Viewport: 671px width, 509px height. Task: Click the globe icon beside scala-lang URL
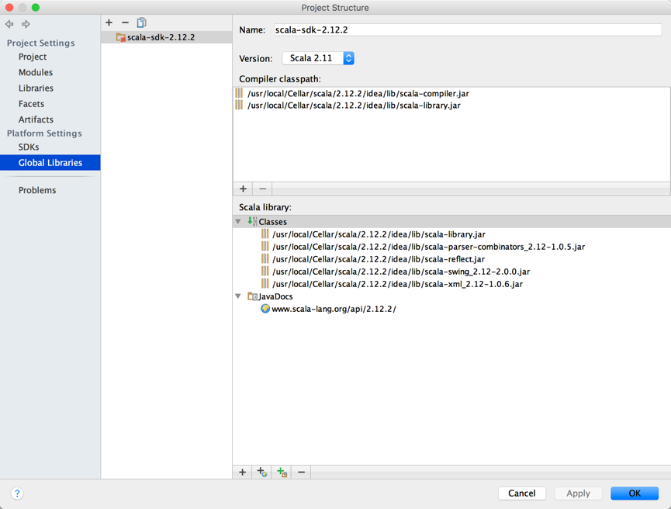[x=265, y=309]
